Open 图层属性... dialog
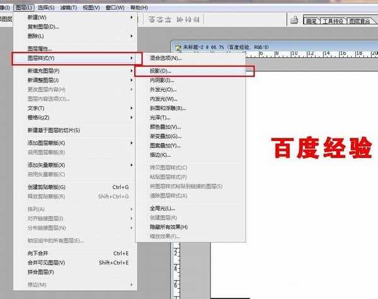The width and height of the screenshot is (378, 299). pyautogui.click(x=75, y=48)
